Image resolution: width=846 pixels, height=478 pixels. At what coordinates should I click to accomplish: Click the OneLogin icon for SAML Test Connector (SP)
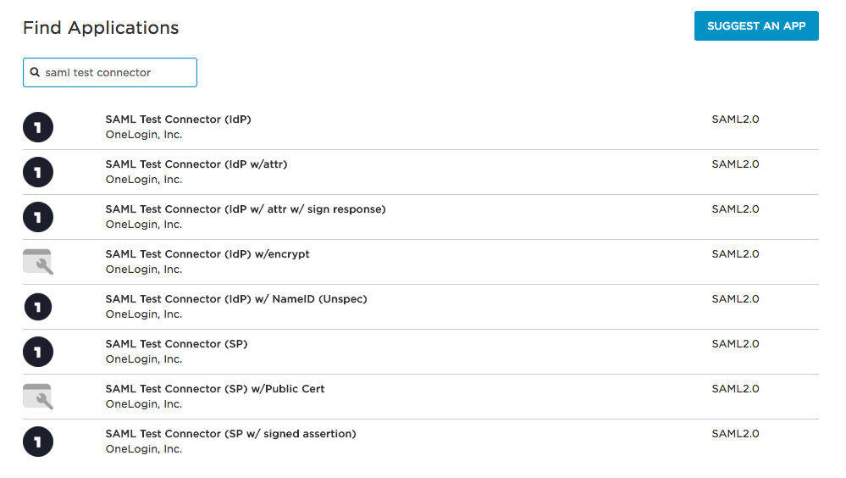(x=37, y=352)
